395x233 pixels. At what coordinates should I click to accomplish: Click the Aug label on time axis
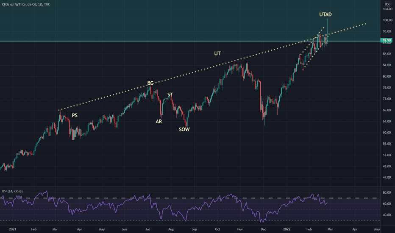[171, 229]
